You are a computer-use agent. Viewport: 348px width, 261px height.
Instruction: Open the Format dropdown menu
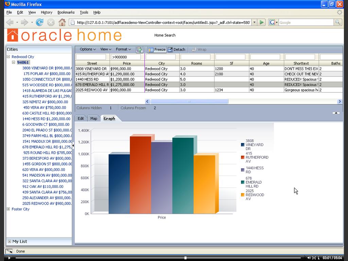point(123,49)
